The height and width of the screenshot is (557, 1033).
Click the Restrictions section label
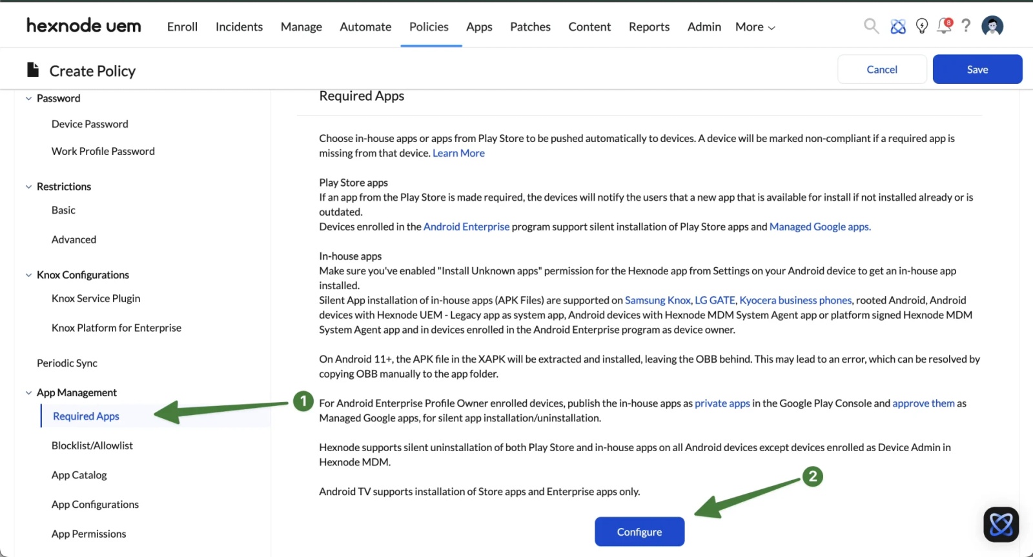pos(64,187)
